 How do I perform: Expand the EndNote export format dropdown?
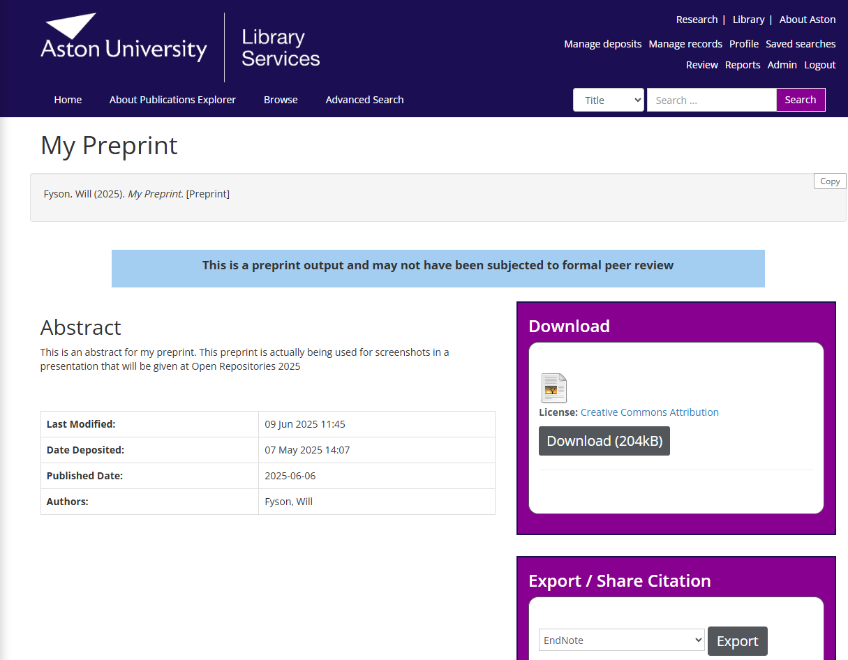coord(621,640)
